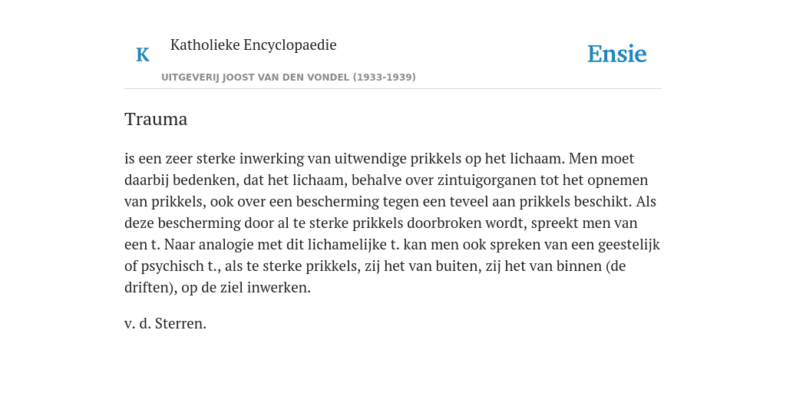Open the Ensie logo homepage link
This screenshot has height=393, width=786.
tap(617, 54)
